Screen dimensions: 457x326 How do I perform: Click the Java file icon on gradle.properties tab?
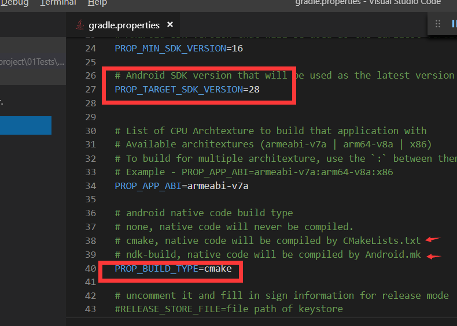[x=80, y=25]
